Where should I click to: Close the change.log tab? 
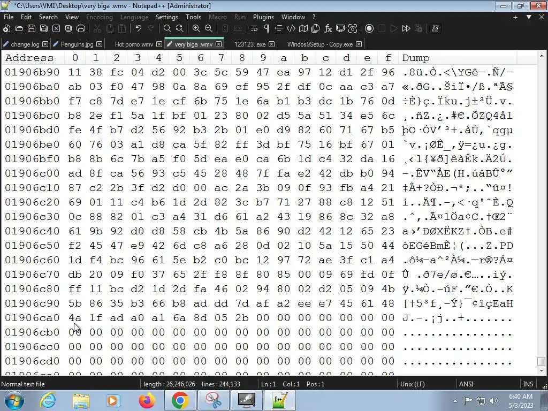[x=45, y=44]
